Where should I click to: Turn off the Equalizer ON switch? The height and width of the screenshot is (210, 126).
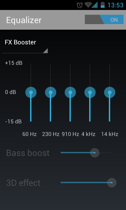coord(104,19)
